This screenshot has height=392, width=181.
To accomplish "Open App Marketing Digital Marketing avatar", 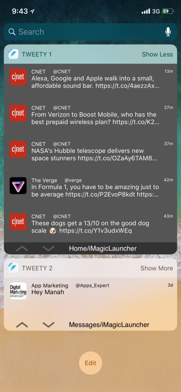I will click(x=18, y=291).
